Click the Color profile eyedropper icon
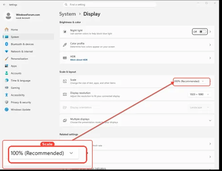 click(65, 45)
